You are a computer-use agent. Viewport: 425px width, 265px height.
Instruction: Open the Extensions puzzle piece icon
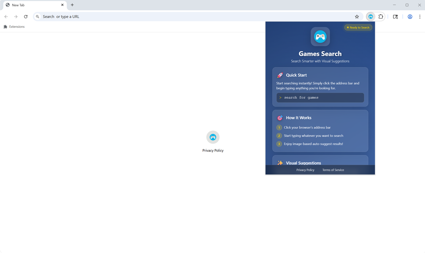(x=381, y=17)
